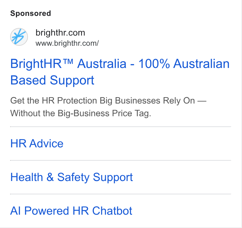Open the BrightHR Australia ad headline
242x228 pixels.
[x=120, y=72]
